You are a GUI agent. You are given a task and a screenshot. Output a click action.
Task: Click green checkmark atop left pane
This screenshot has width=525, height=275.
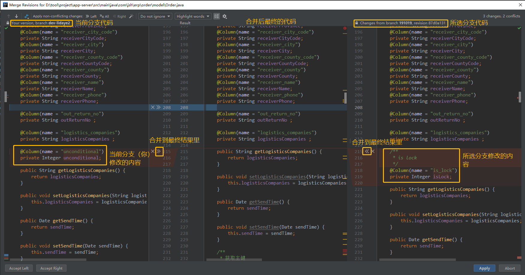(x=6, y=28)
